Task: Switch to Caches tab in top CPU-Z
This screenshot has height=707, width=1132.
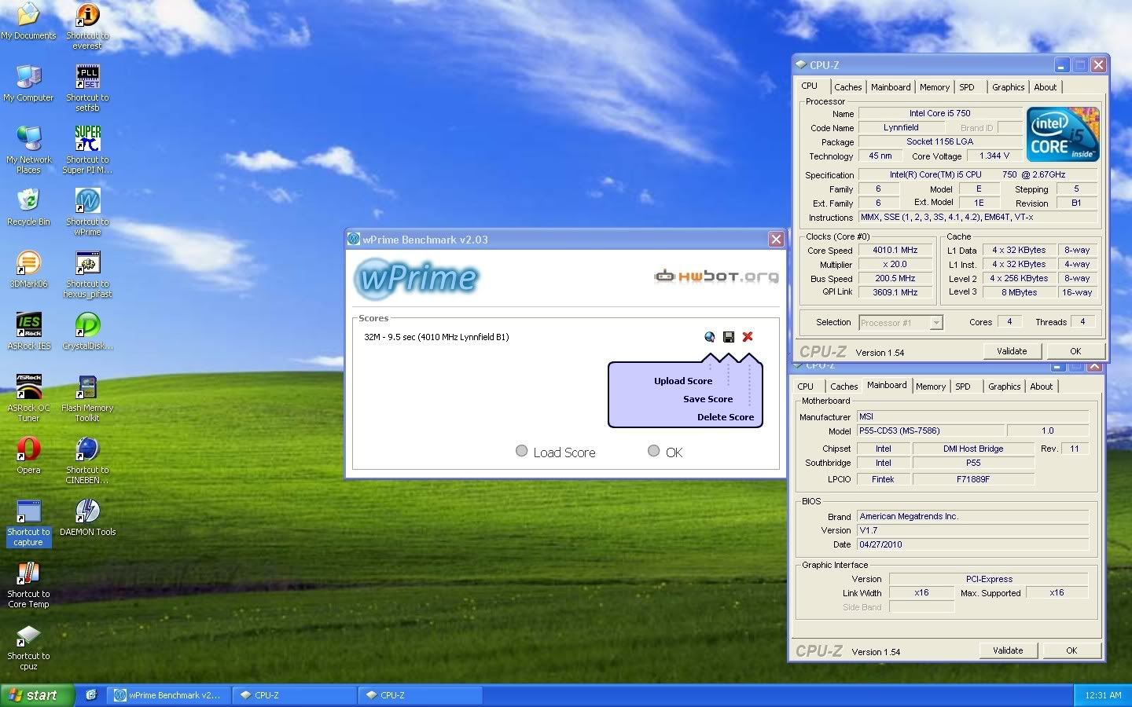Action: pyautogui.click(x=847, y=87)
